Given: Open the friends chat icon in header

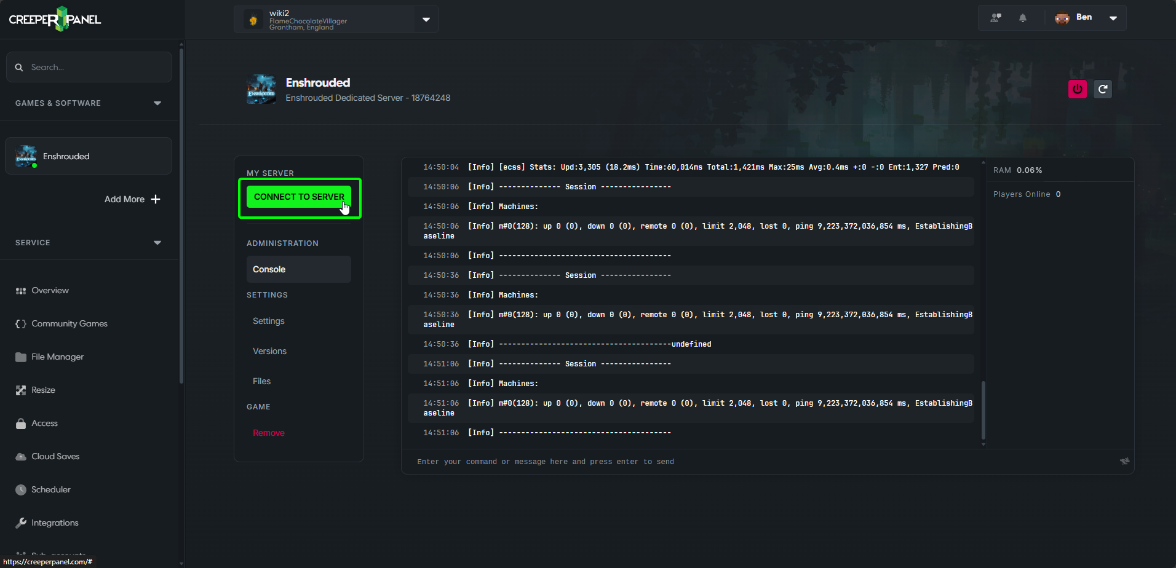Looking at the screenshot, I should 996,18.
